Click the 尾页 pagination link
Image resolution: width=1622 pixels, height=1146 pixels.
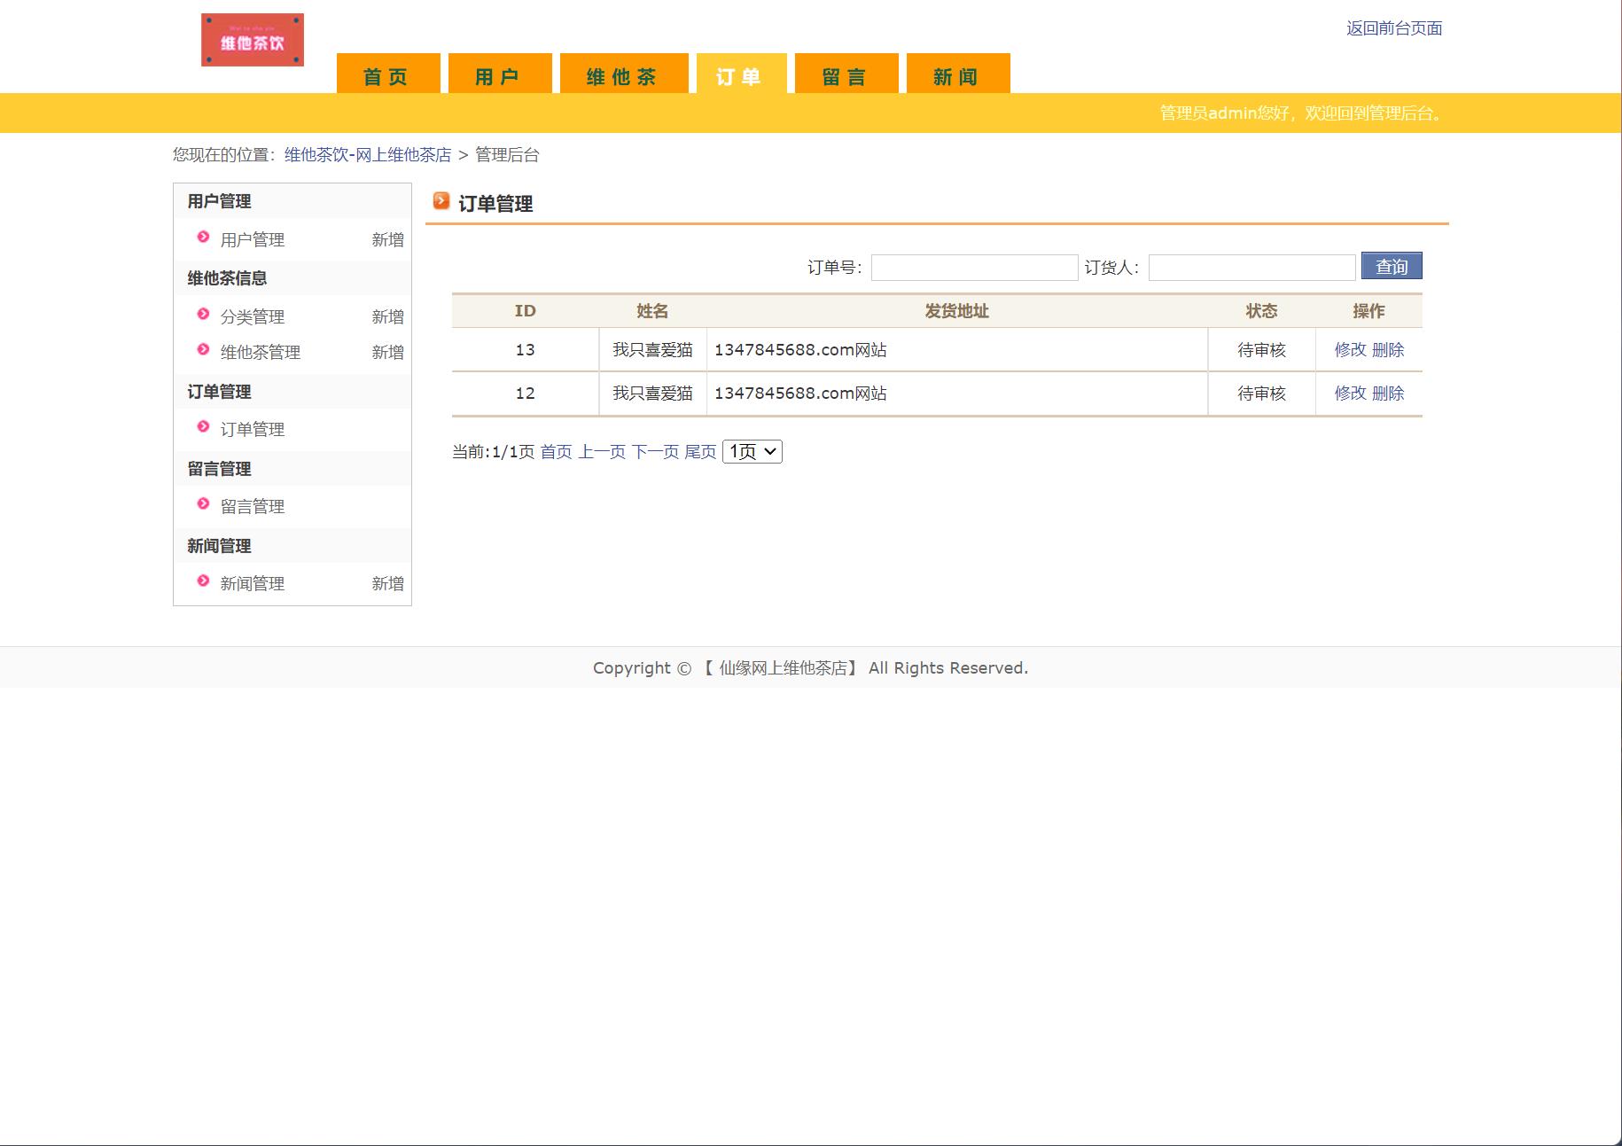point(701,451)
